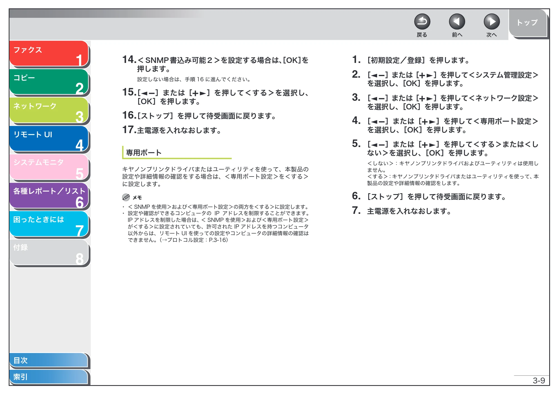
Task: Select right column step 7 主電源を入れなおします
Action: (x=409, y=211)
